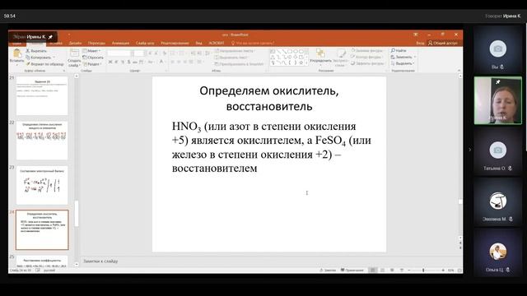Open the Слайд-шоу tab
Screen dimensions: 527x296
pyautogui.click(x=145, y=43)
